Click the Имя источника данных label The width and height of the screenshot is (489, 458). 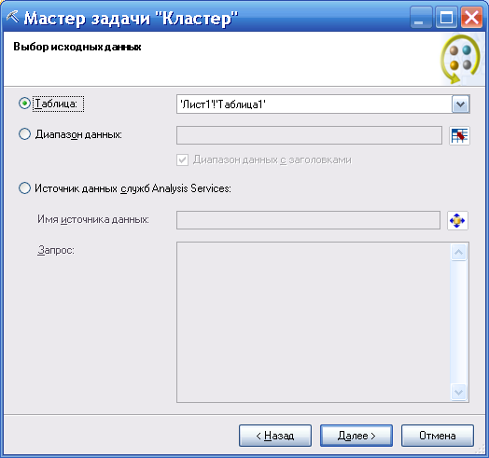point(93,219)
